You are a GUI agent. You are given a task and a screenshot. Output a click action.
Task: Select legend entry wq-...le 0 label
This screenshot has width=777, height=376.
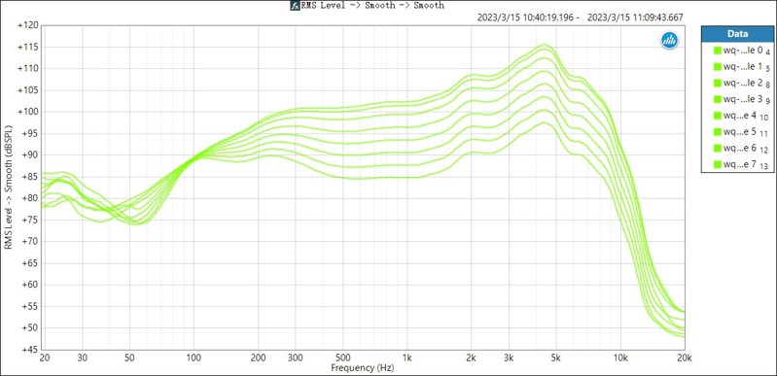pos(743,50)
